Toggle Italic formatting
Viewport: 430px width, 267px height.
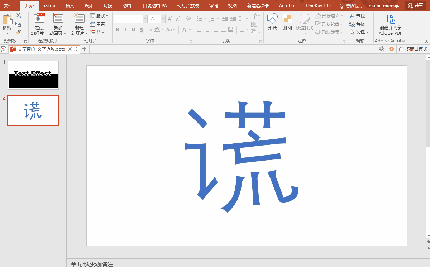pos(125,30)
